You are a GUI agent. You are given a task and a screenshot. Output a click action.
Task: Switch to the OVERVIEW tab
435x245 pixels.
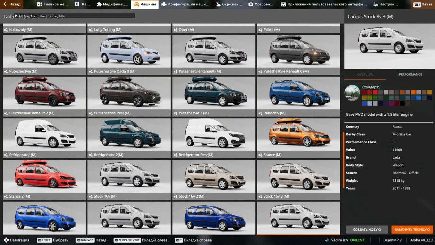click(365, 75)
